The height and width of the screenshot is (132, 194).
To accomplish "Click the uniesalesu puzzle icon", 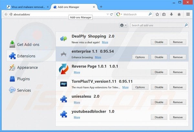I will click(x=64, y=99).
